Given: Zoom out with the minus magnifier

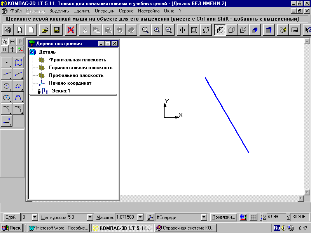Looking at the screenshot, I should [169, 30].
